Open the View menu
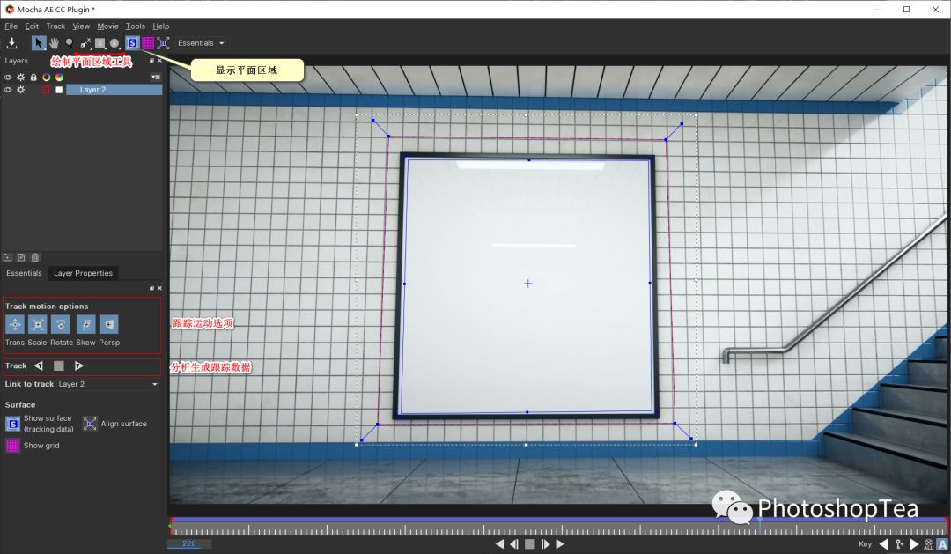 81,26
